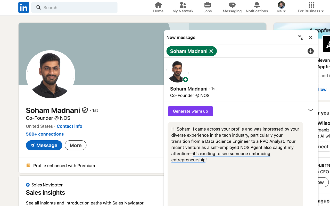Expand the For Business menu

[x=311, y=7]
